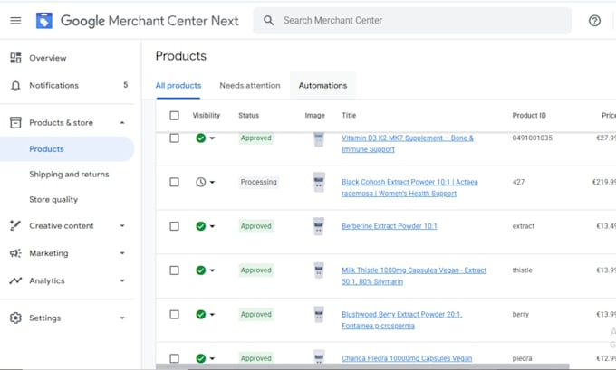Click the Search Merchant Center field
The height and width of the screenshot is (370, 616).
coord(412,21)
